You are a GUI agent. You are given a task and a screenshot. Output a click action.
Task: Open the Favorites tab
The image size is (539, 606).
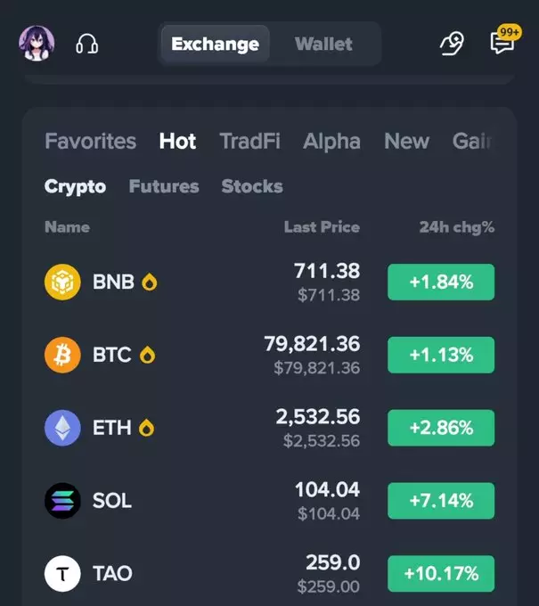[90, 141]
